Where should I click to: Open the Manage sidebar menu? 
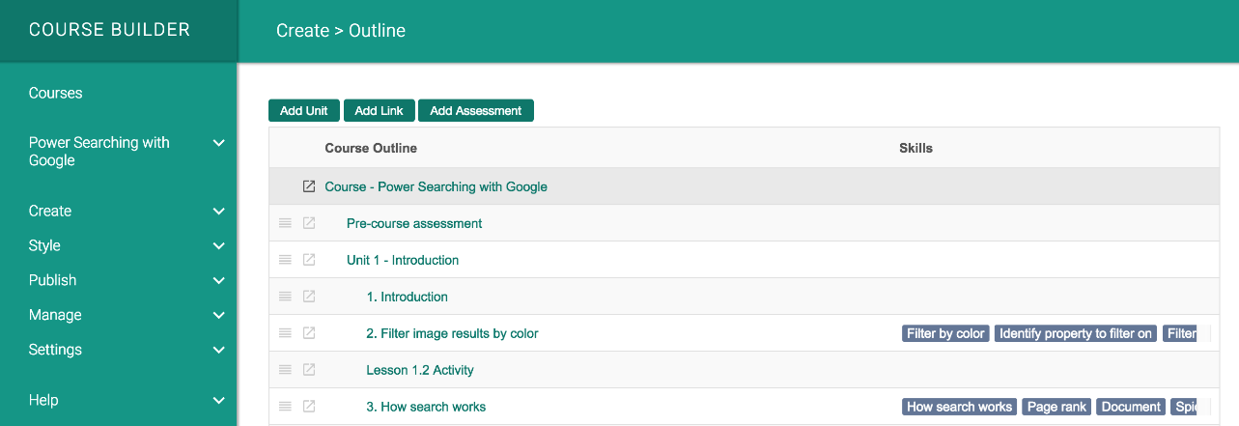[x=55, y=315]
